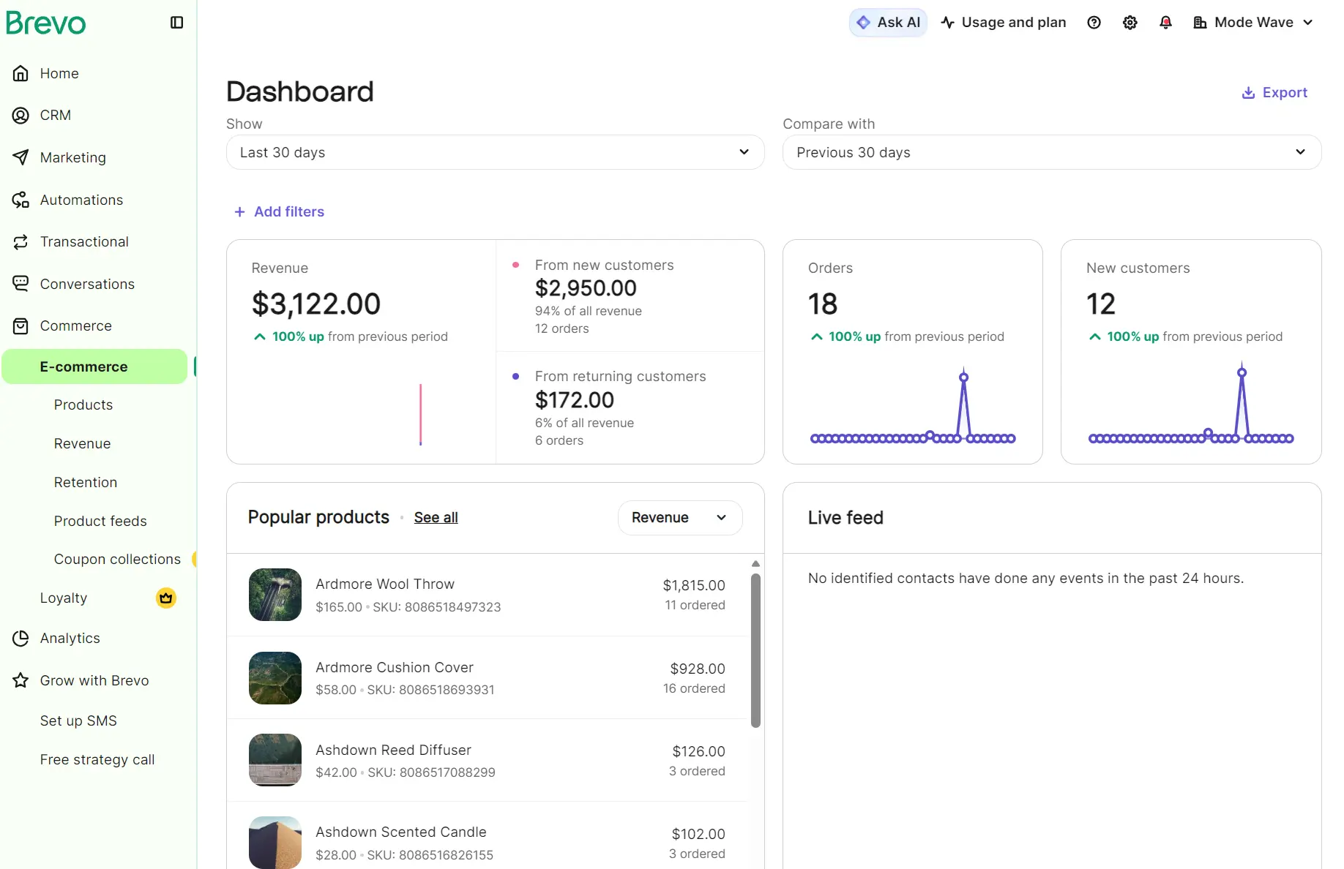Screen dimensions: 1344x869
Task: Click the Transactional arrows icon
Action: click(20, 242)
